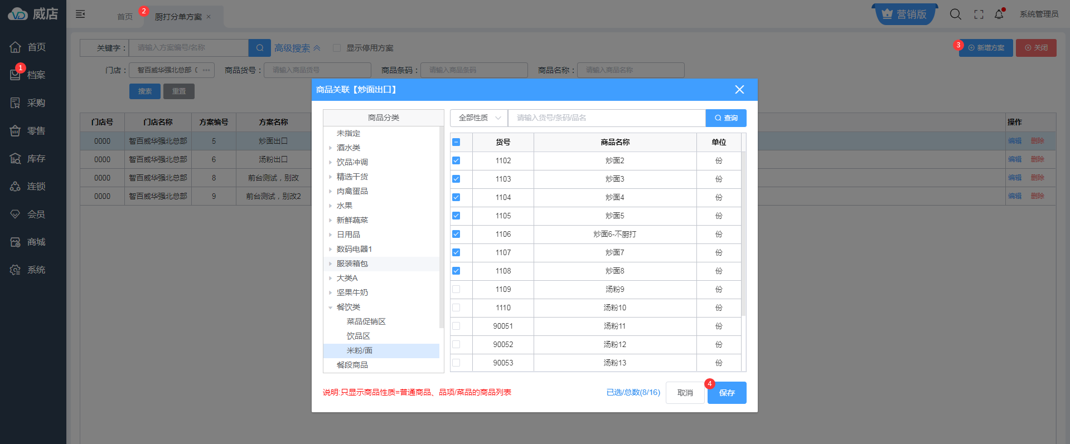
Task: Toggle fullscreen mode icon
Action: pos(979,14)
